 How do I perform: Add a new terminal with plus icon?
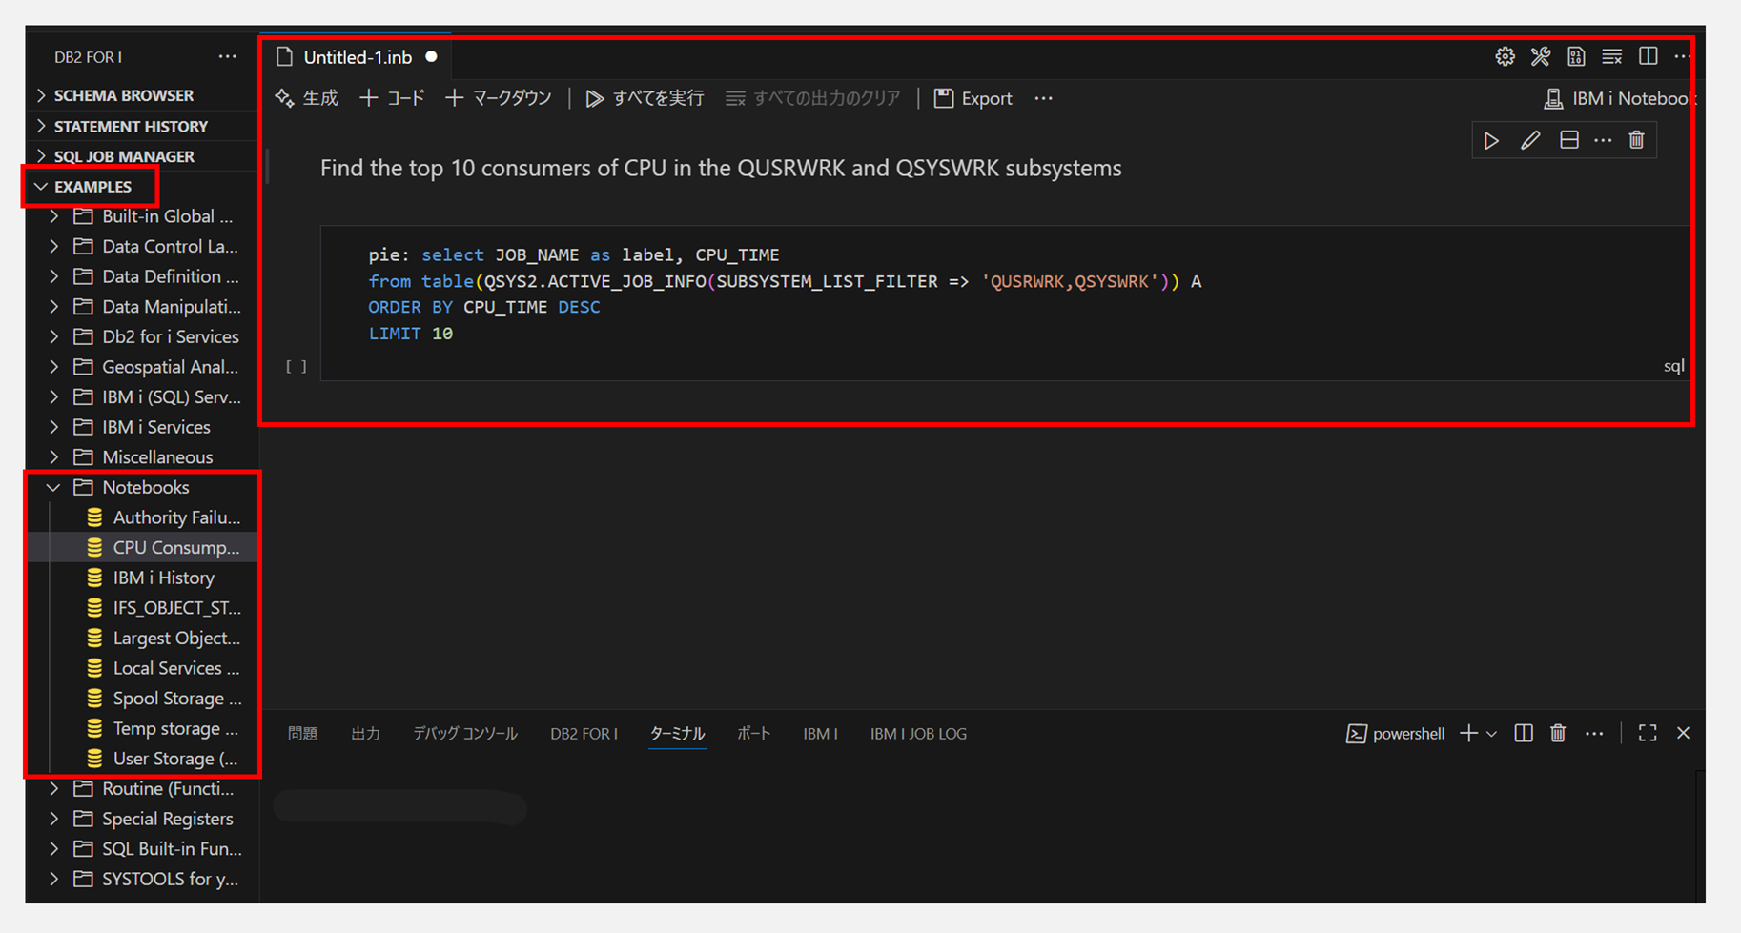1468,733
